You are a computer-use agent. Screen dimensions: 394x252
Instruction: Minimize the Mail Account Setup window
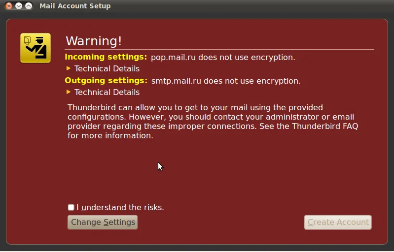tap(19, 6)
